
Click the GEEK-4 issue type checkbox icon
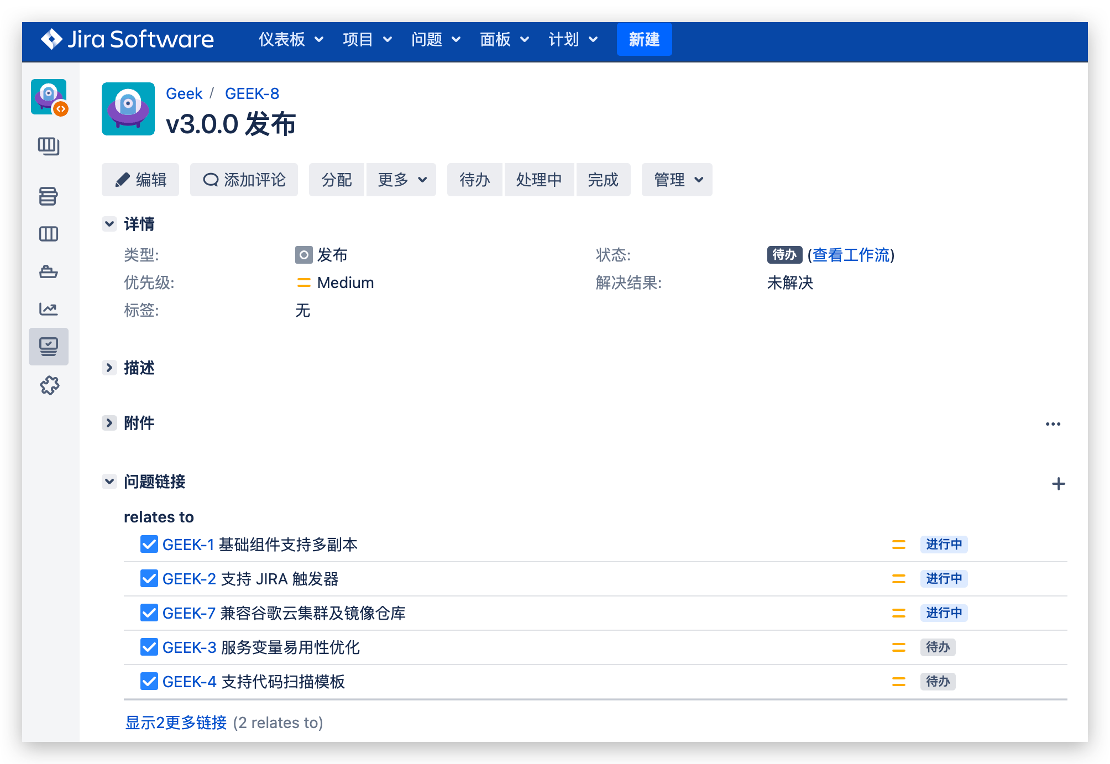[x=149, y=681]
